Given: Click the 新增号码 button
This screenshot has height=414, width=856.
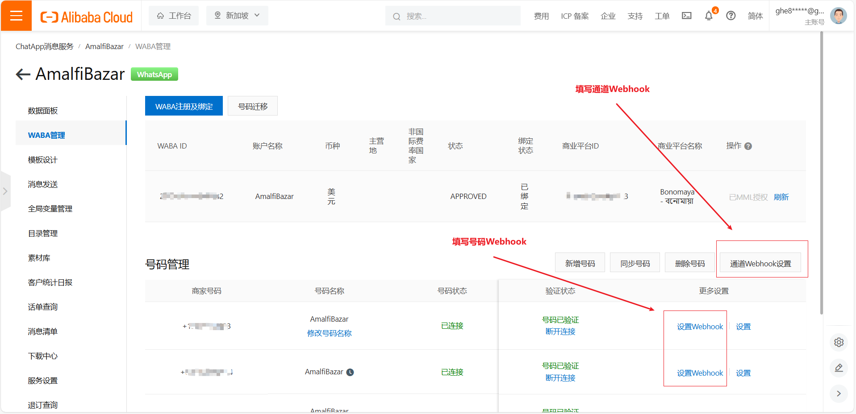Looking at the screenshot, I should point(580,263).
